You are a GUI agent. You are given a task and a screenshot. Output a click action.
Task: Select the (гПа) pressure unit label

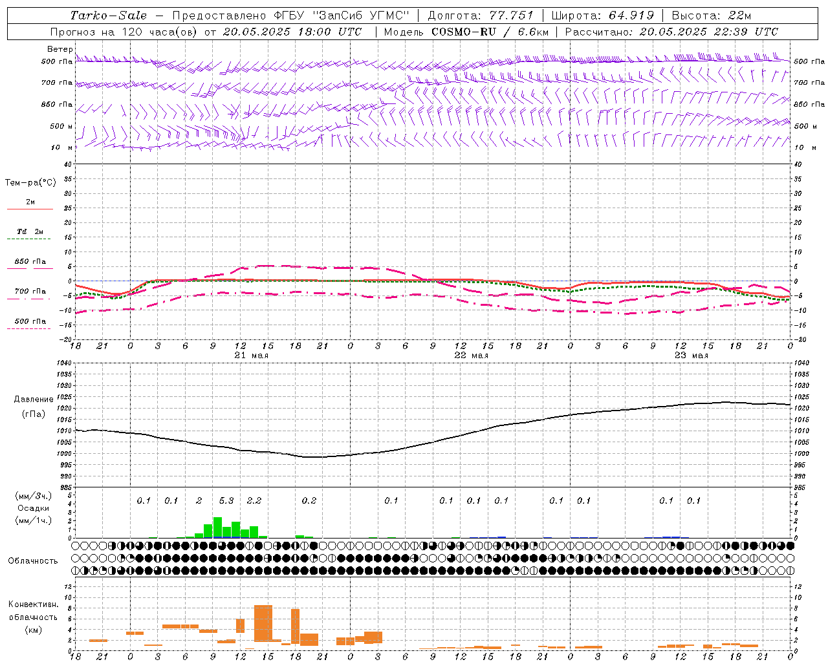(x=32, y=414)
